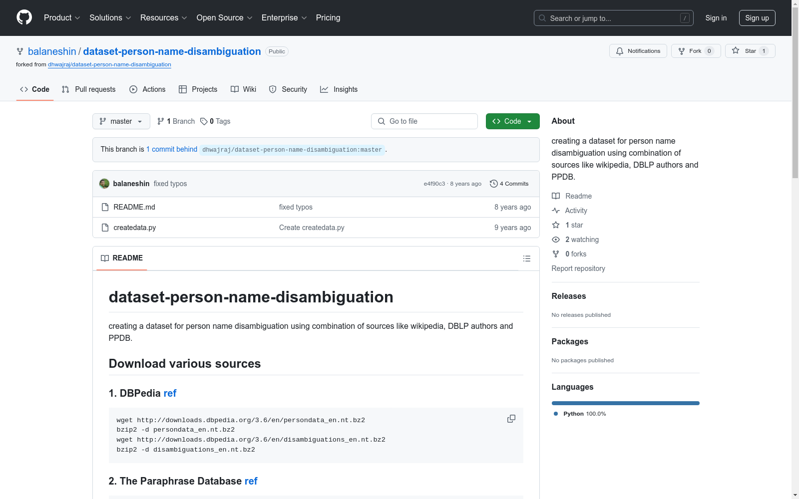
Task: Select the Code tab
Action: click(35, 89)
